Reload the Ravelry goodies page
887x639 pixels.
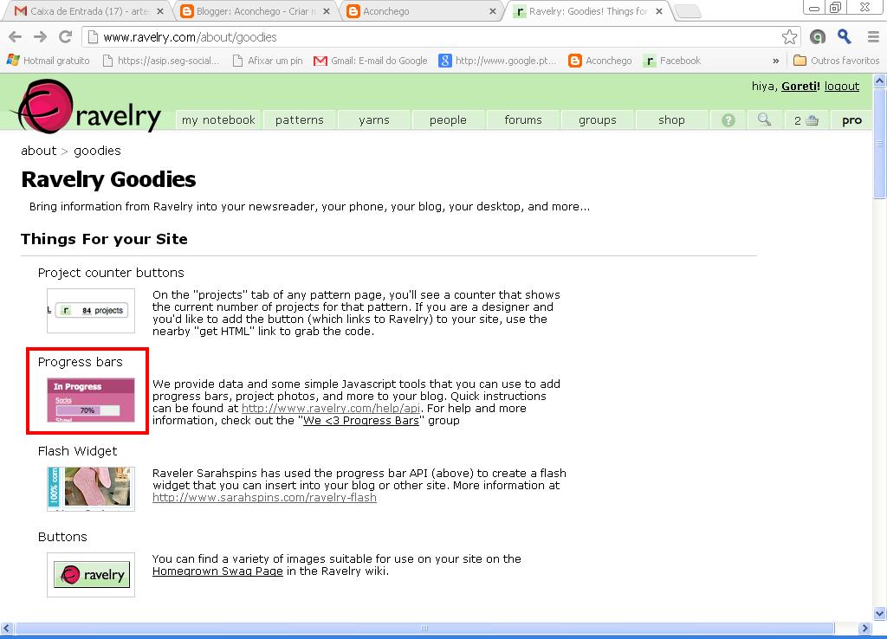[x=66, y=37]
